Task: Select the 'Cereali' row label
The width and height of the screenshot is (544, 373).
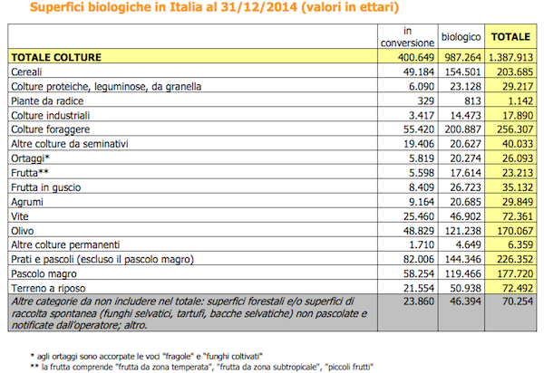Action: pyautogui.click(x=28, y=72)
